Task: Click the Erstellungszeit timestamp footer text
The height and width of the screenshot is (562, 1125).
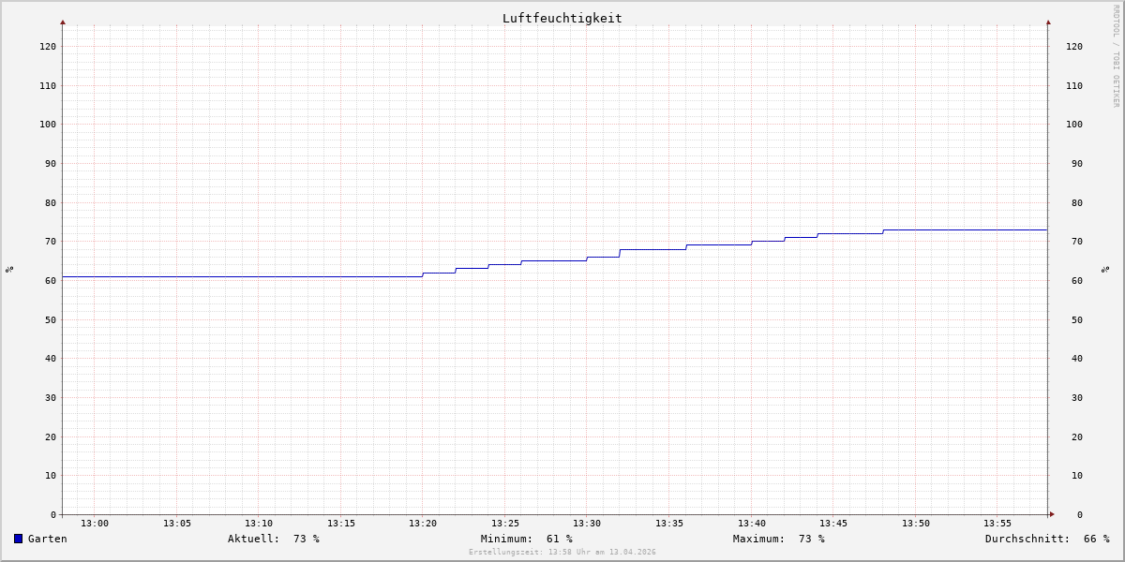Action: (562, 552)
